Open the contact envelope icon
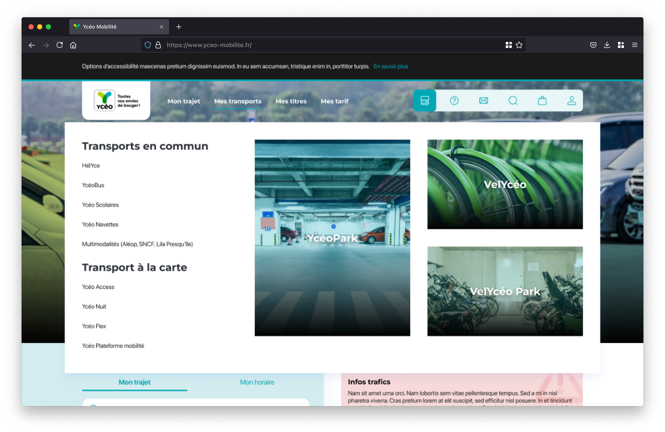 coord(484,101)
